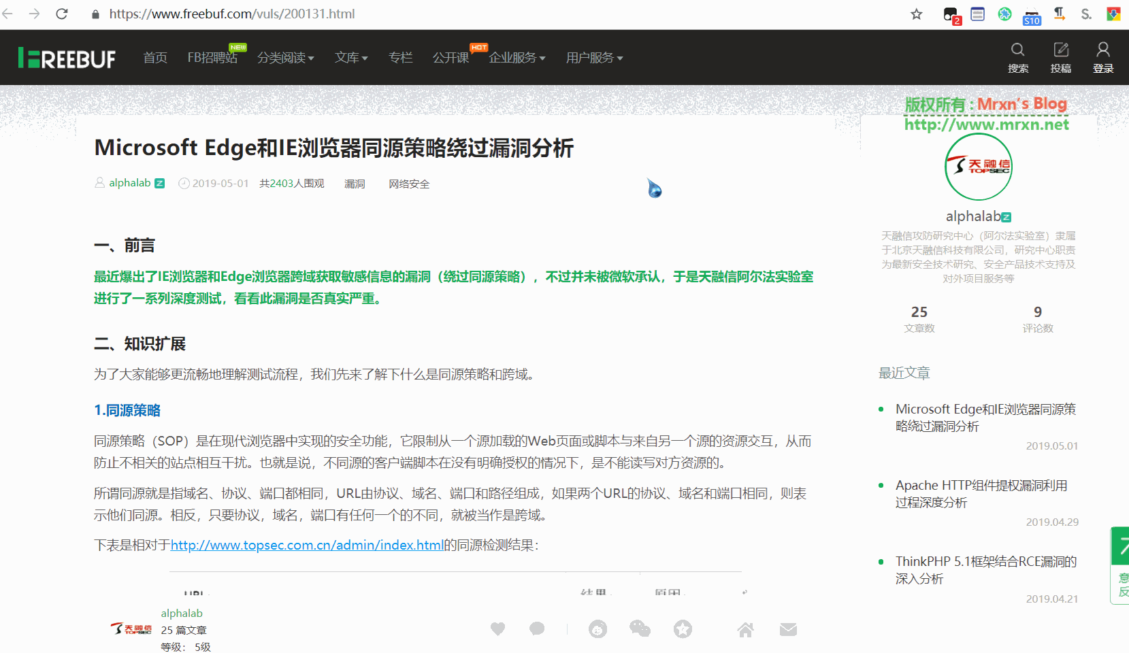Click the 25 篇文章 text in bottom bar
The width and height of the screenshot is (1129, 653).
click(184, 630)
